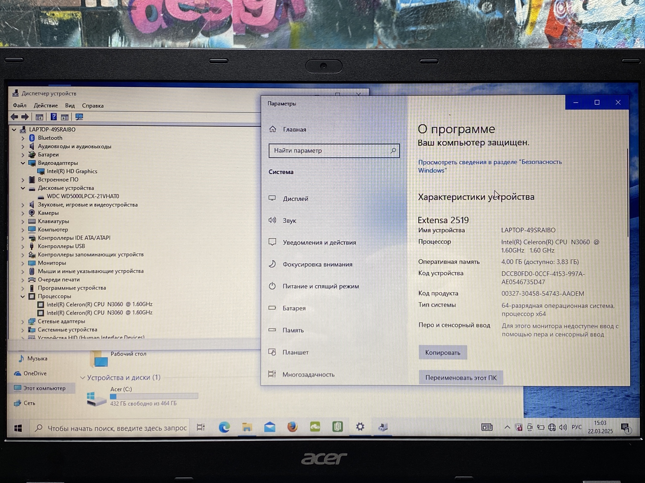
Task: Click Show/Hide console tree toolbar icon
Action: point(39,117)
